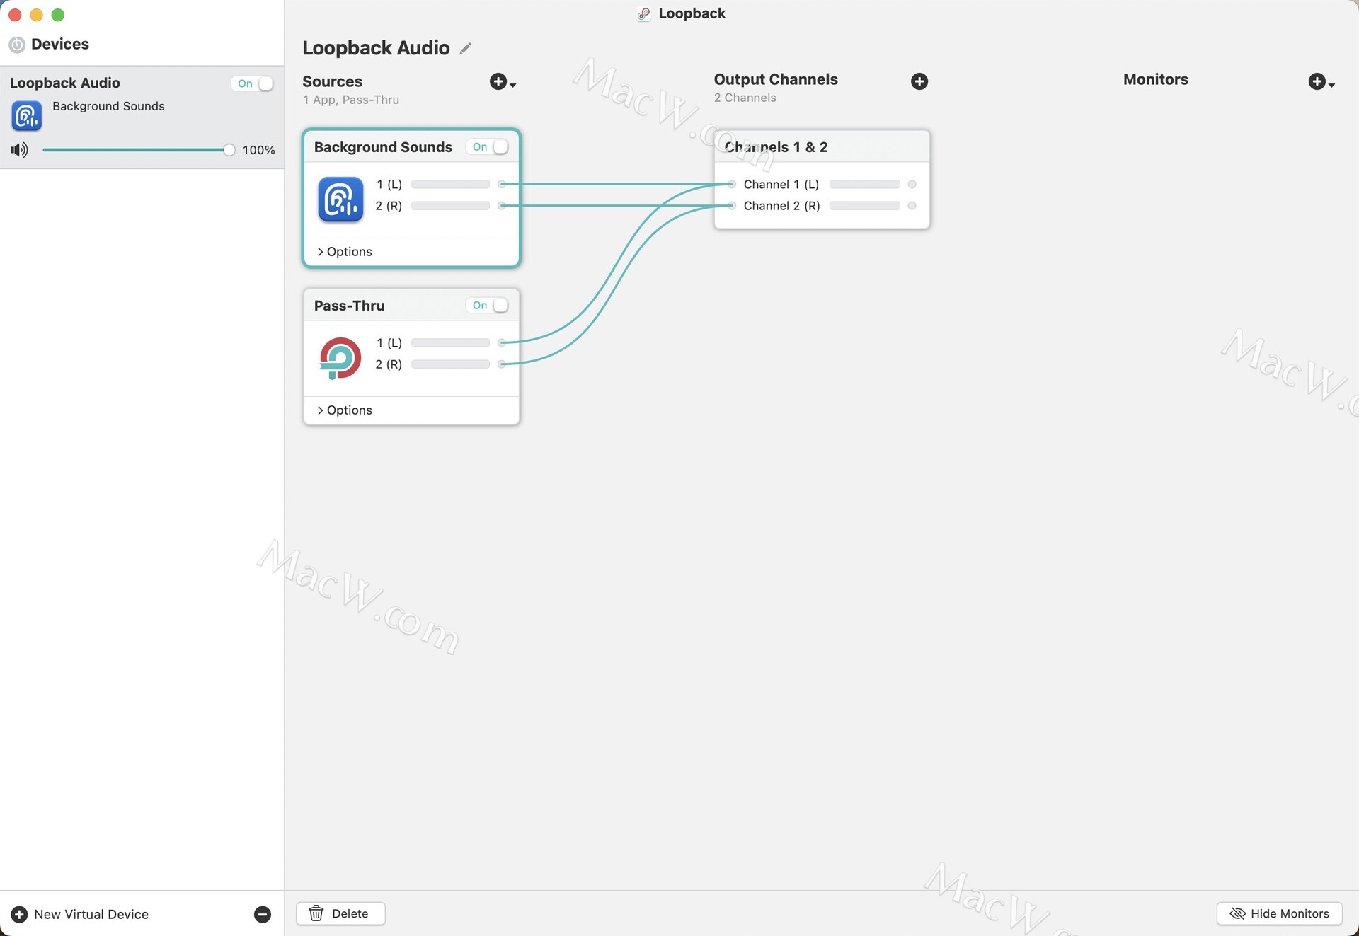The width and height of the screenshot is (1359, 936).
Task: Click the '2 Channels' subtitle
Action: tap(745, 98)
